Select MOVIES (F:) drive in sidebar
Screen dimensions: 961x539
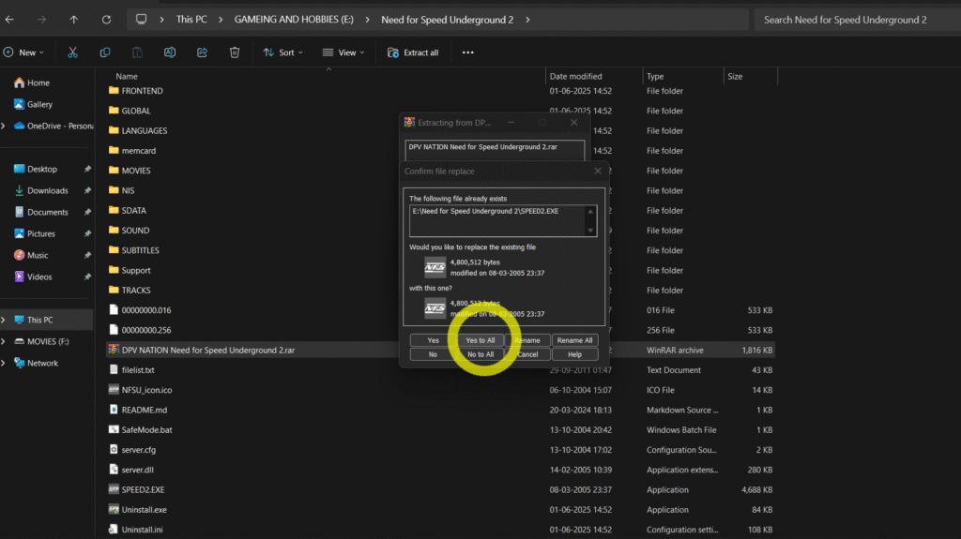[41, 341]
